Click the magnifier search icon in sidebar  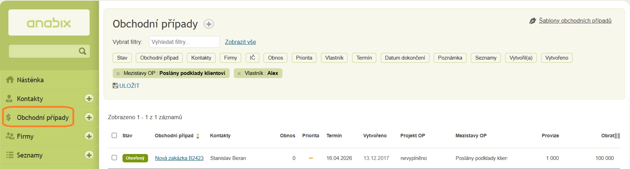(83, 51)
